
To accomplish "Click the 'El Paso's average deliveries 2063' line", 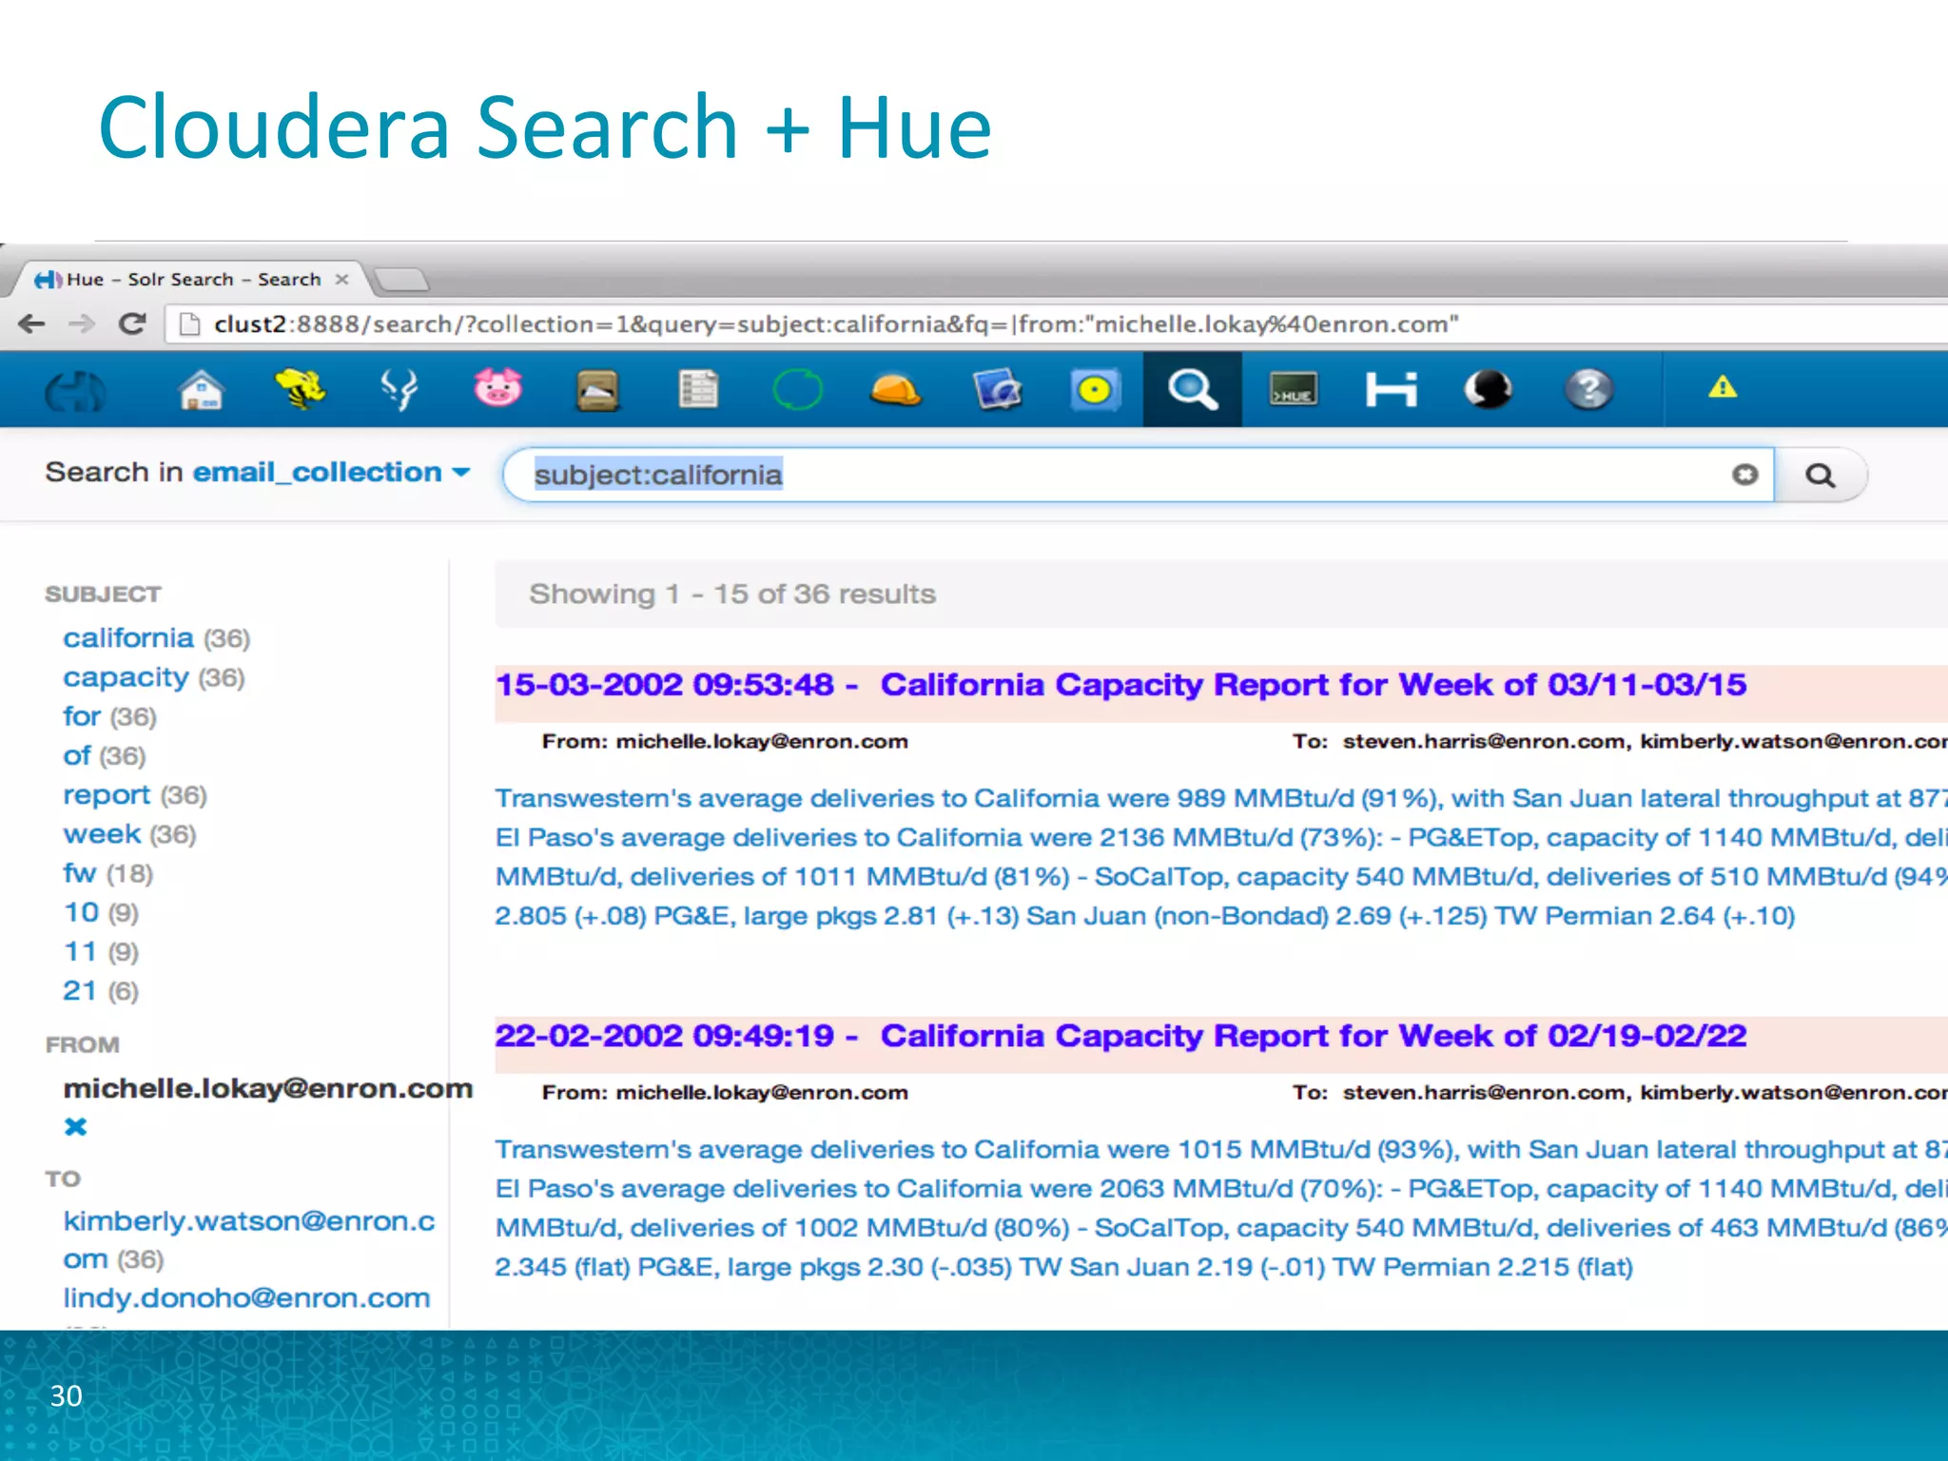I will click(1221, 1189).
